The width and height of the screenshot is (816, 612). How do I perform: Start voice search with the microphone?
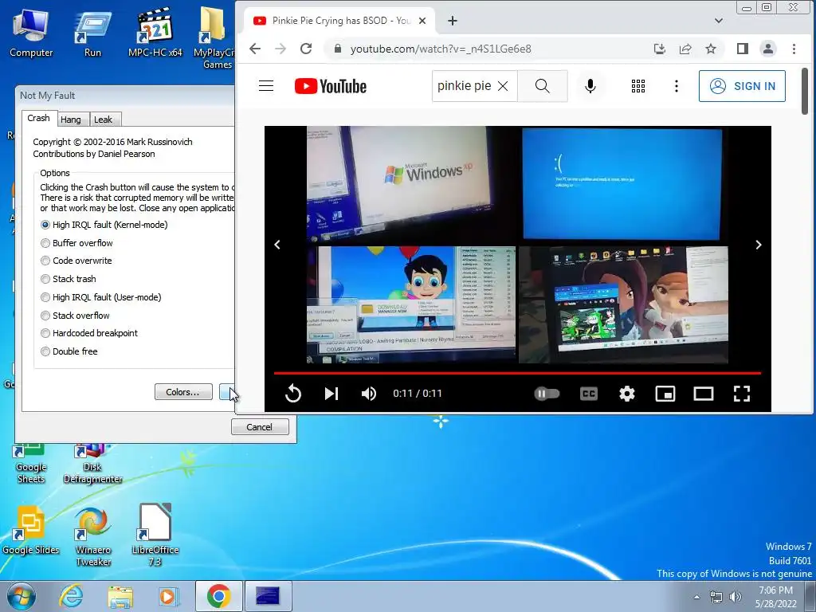(x=590, y=86)
